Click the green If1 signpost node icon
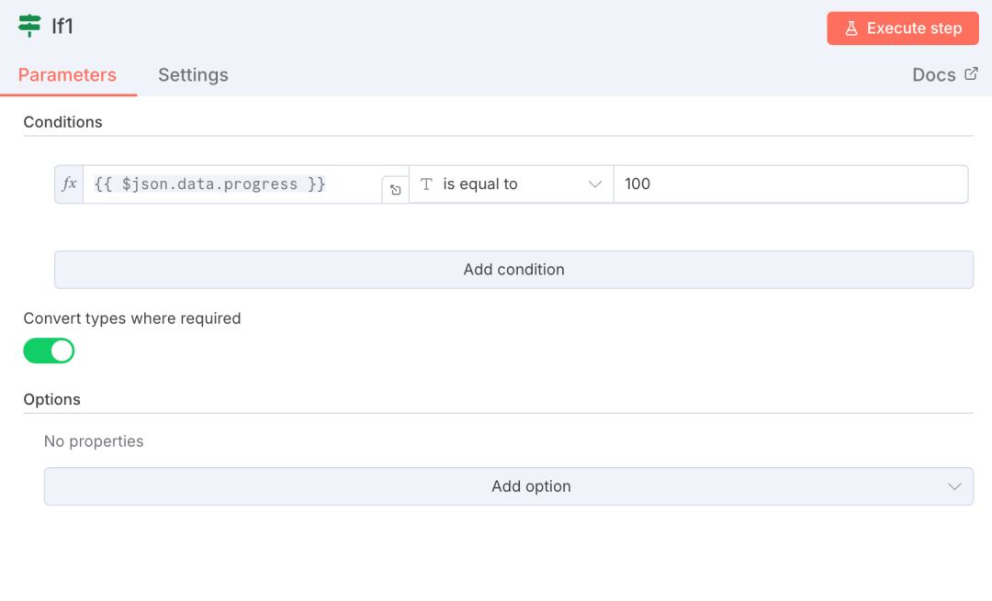Viewport: 992px width, 601px height. pyautogui.click(x=29, y=26)
